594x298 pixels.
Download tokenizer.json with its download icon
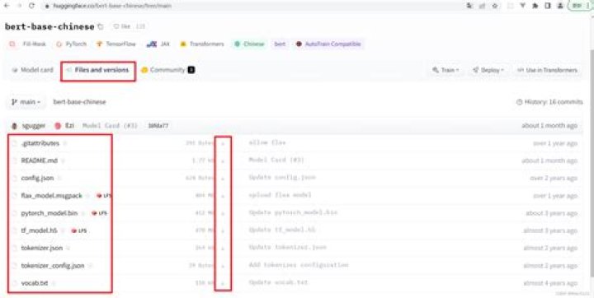coord(223,249)
